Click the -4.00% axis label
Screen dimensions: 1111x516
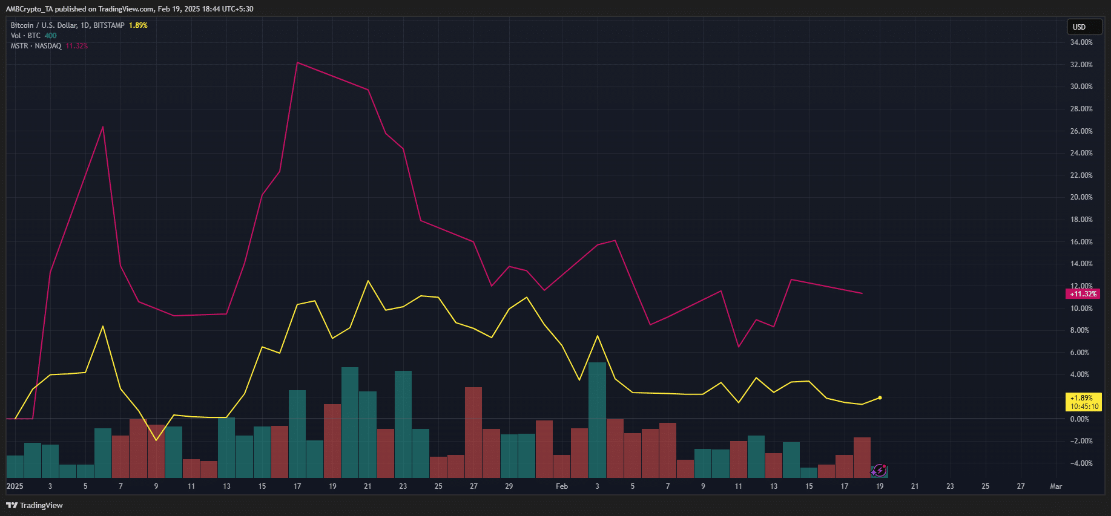1081,463
